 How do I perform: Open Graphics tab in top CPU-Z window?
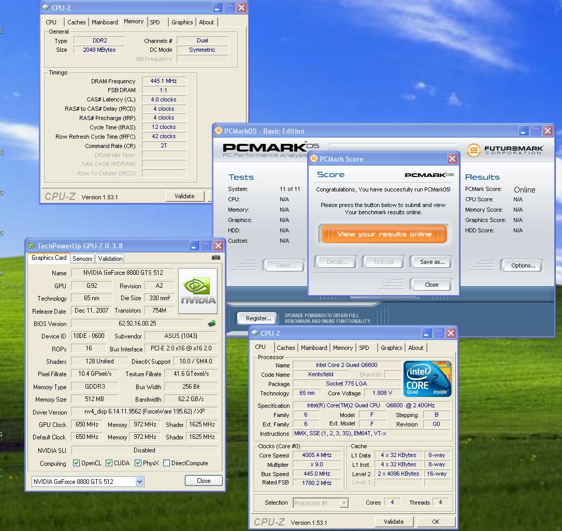pos(182,22)
